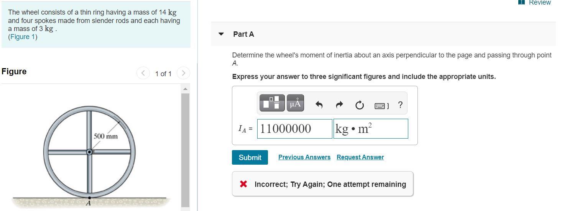
Task: Go to previous figure arrow
Action: point(143,73)
